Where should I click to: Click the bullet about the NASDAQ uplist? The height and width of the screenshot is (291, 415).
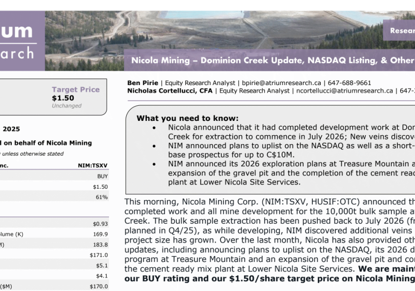291,150
